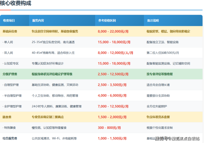Click the 认知症专区 row label
204x143 pixels.
[x=10, y=63]
